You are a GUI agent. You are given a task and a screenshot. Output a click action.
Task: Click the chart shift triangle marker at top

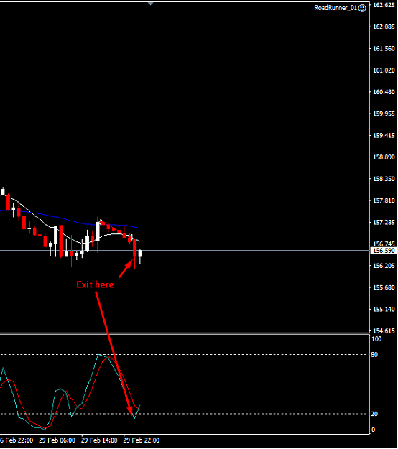click(x=151, y=4)
